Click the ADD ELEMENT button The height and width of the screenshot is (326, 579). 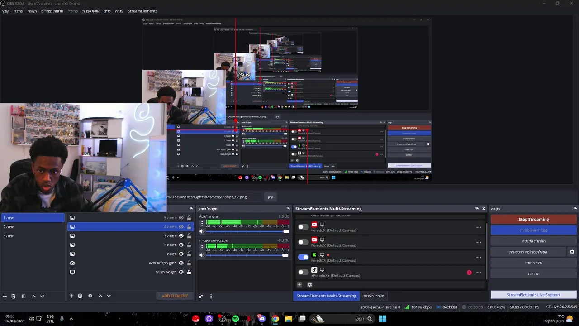(175, 296)
